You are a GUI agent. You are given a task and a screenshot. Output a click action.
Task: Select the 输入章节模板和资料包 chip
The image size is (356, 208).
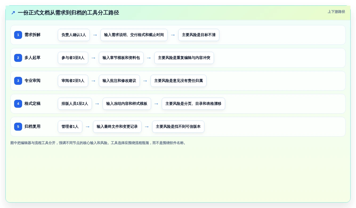point(121,58)
